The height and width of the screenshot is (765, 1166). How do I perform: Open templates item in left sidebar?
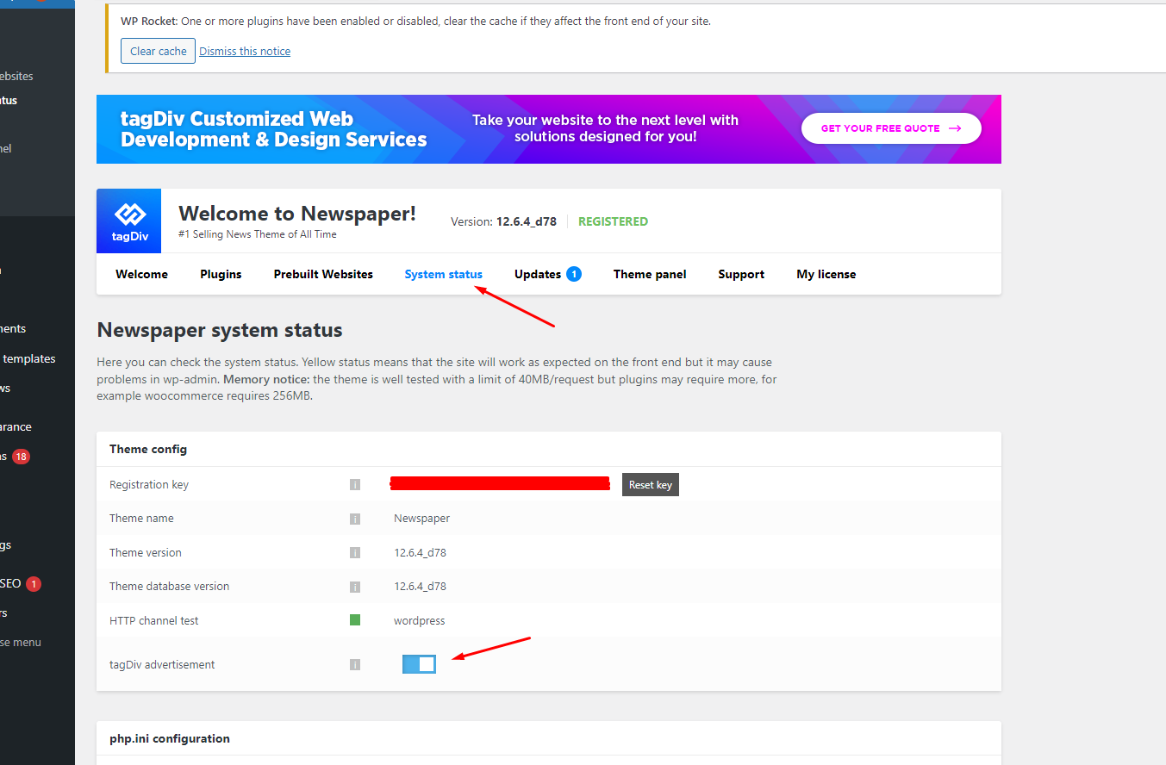[28, 358]
